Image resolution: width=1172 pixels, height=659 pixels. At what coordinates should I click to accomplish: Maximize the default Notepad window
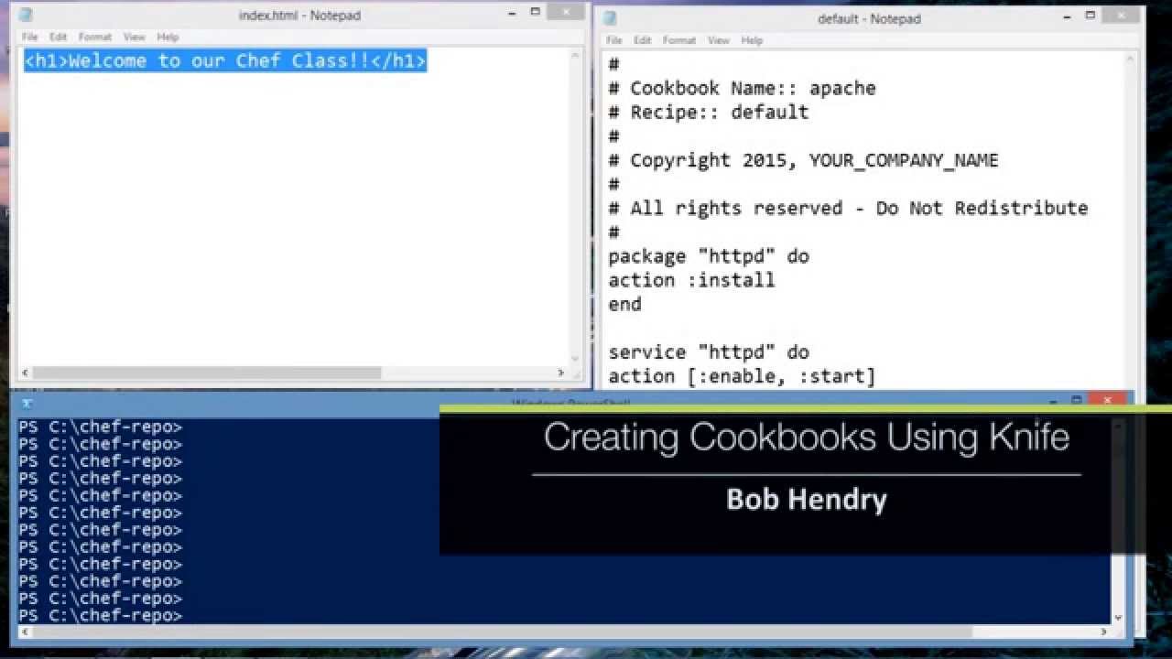(1091, 15)
